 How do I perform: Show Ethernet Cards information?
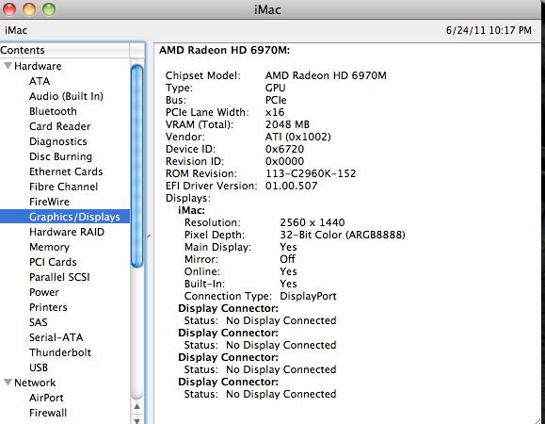point(66,171)
